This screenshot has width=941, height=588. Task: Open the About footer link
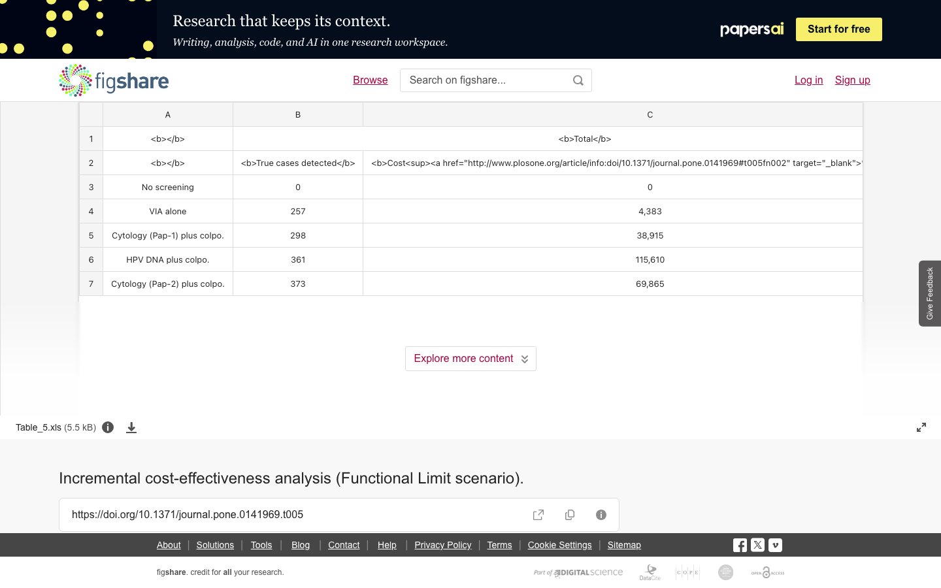pyautogui.click(x=169, y=545)
